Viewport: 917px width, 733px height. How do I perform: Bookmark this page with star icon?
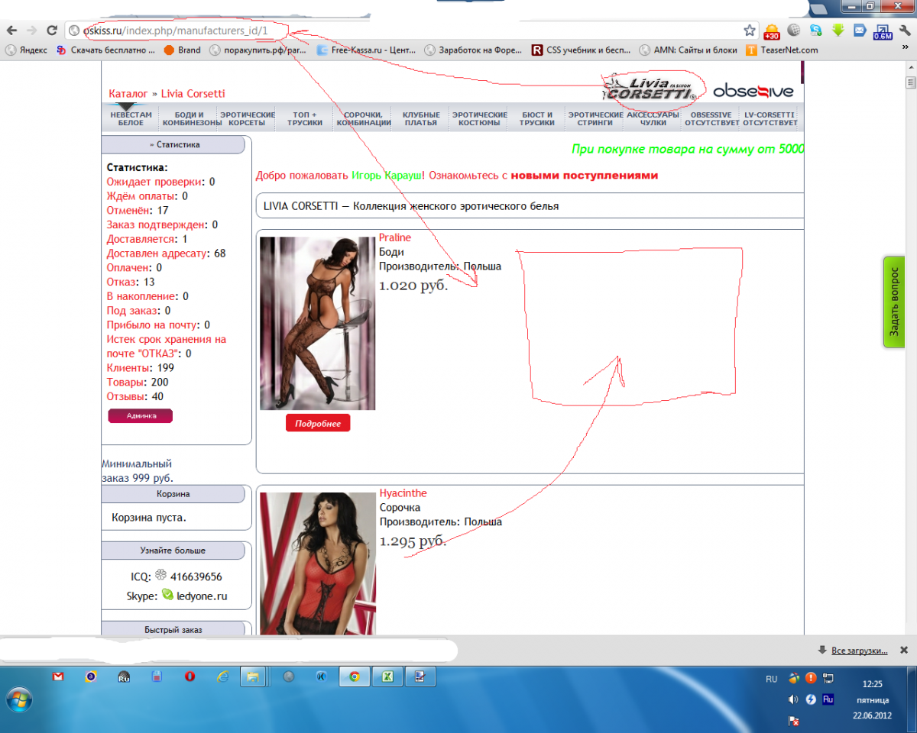click(x=750, y=31)
